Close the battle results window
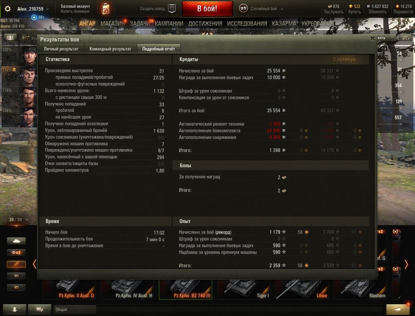The height and width of the screenshot is (316, 415). (372, 39)
